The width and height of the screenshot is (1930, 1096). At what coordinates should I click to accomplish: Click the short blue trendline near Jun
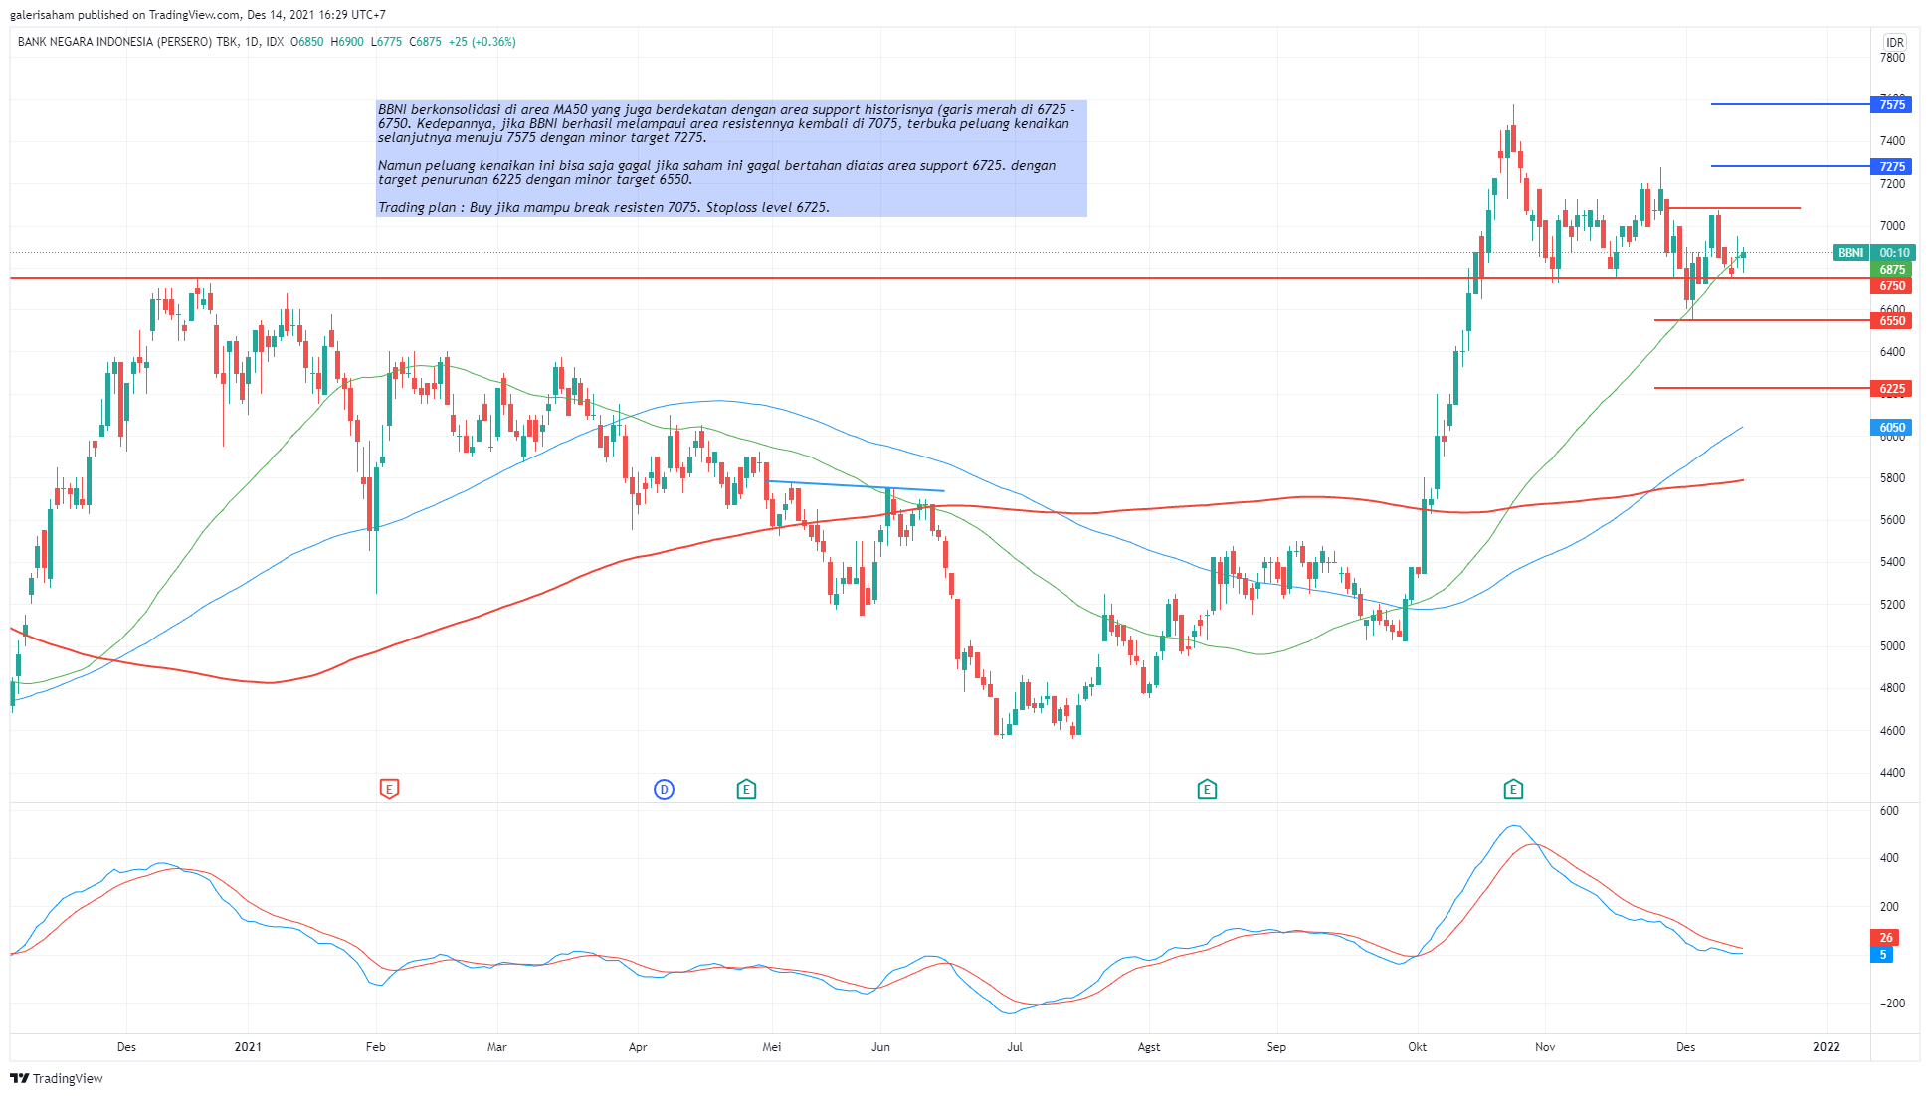point(856,486)
